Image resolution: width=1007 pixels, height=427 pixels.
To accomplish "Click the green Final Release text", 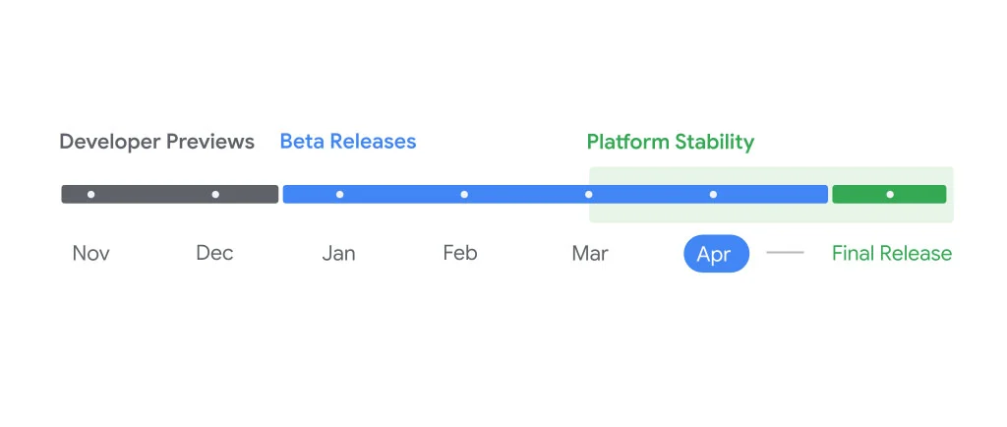I will 891,254.
